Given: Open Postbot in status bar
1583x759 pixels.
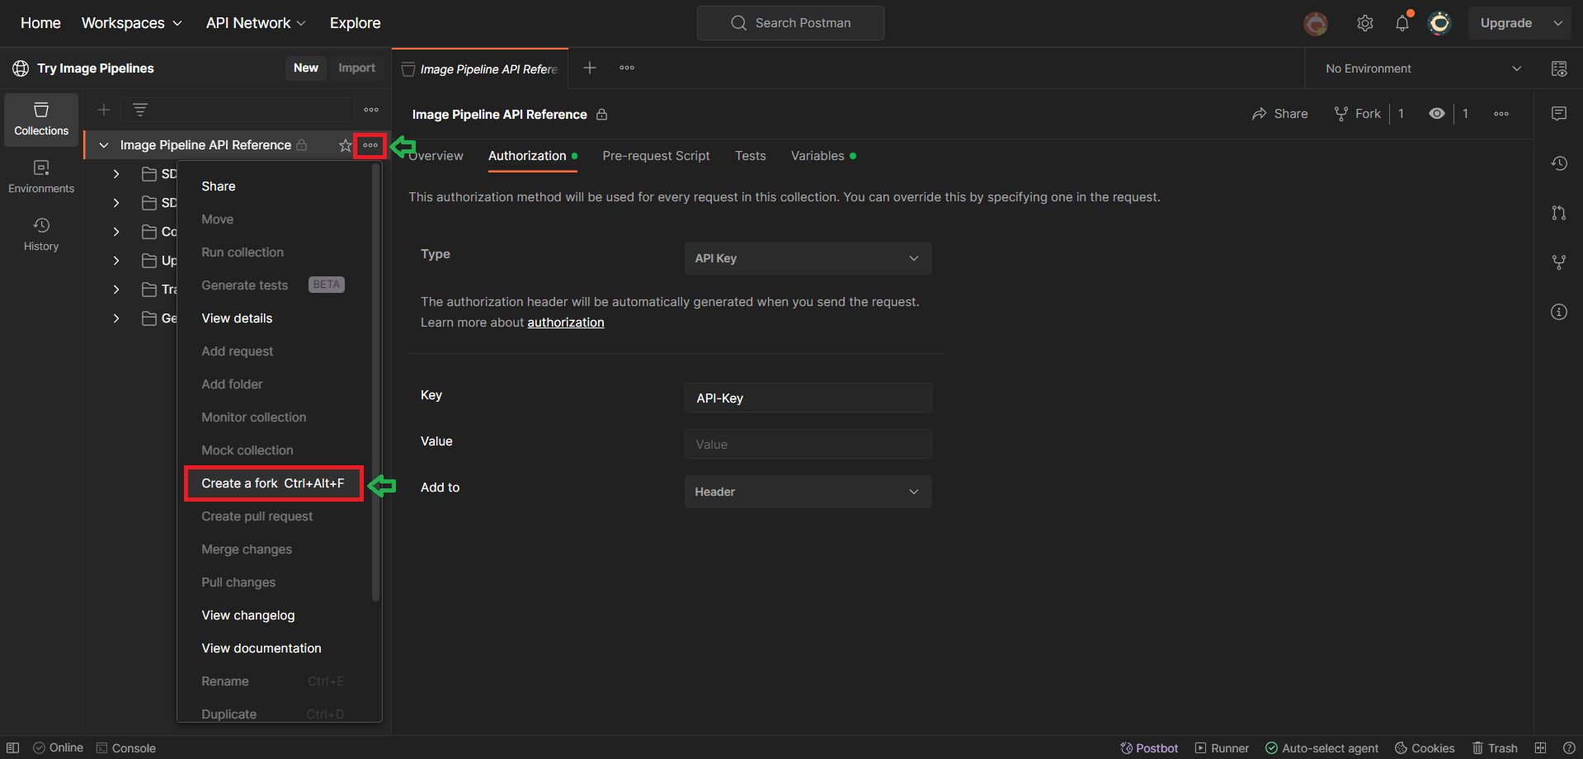Looking at the screenshot, I should 1149,747.
